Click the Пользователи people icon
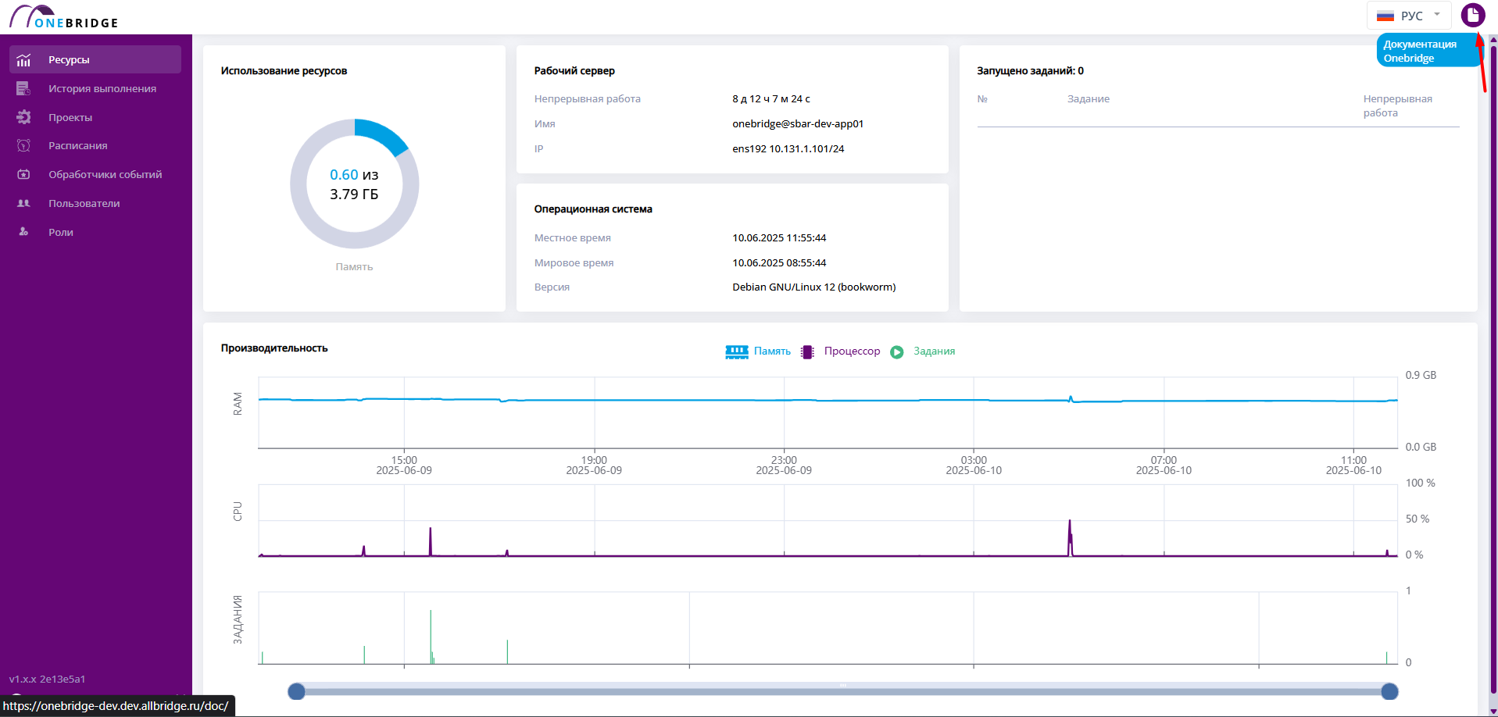The height and width of the screenshot is (717, 1498). 23,203
